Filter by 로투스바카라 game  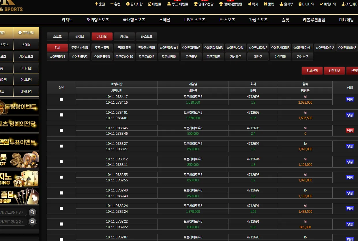pos(80,48)
